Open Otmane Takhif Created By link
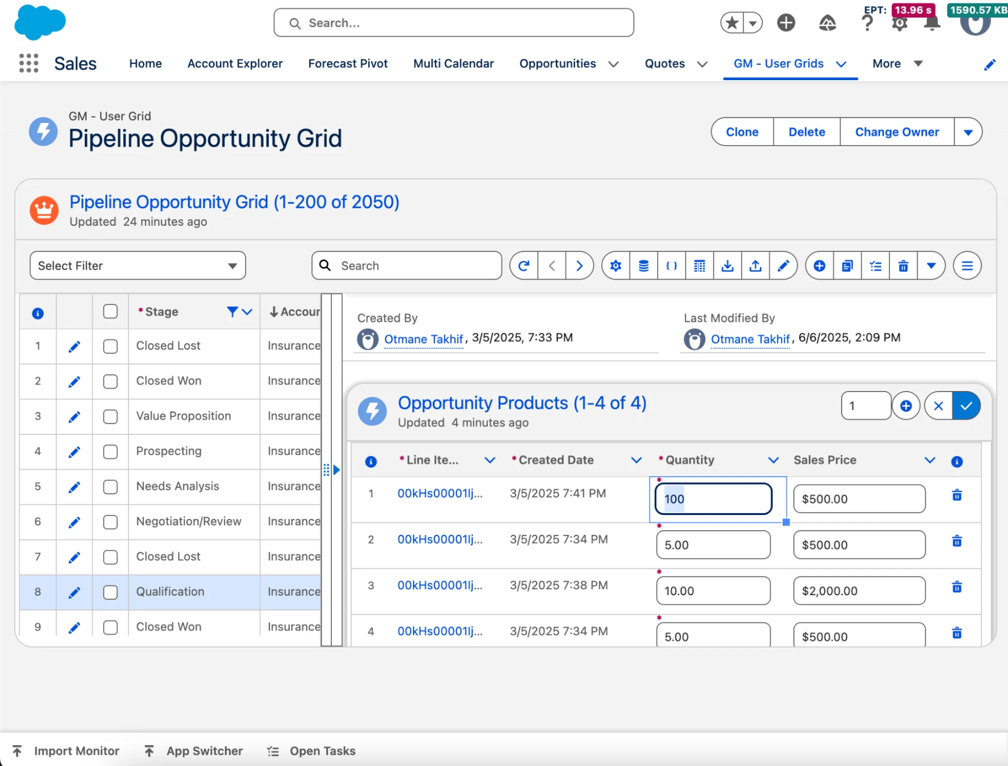 click(x=423, y=339)
